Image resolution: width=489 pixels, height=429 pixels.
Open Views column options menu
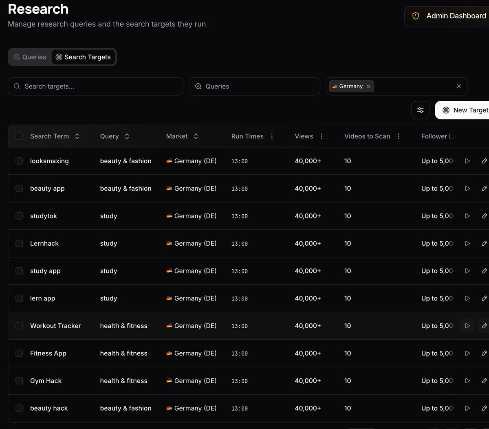[x=321, y=136]
